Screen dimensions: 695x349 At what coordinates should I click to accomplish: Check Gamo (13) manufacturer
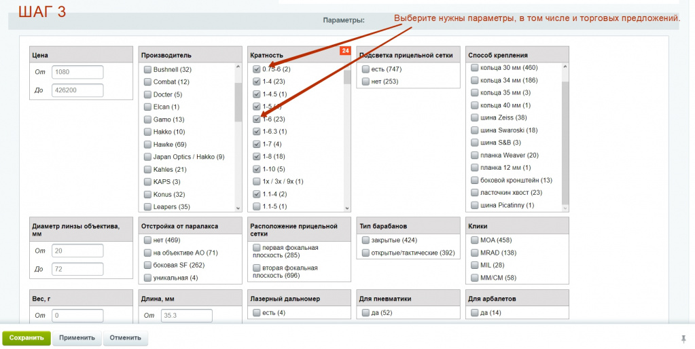(147, 120)
